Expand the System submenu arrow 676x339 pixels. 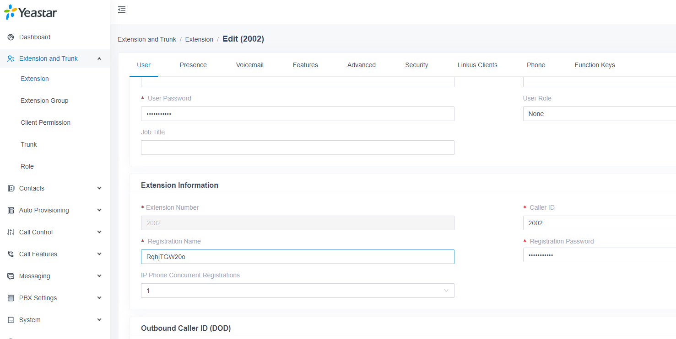99,320
